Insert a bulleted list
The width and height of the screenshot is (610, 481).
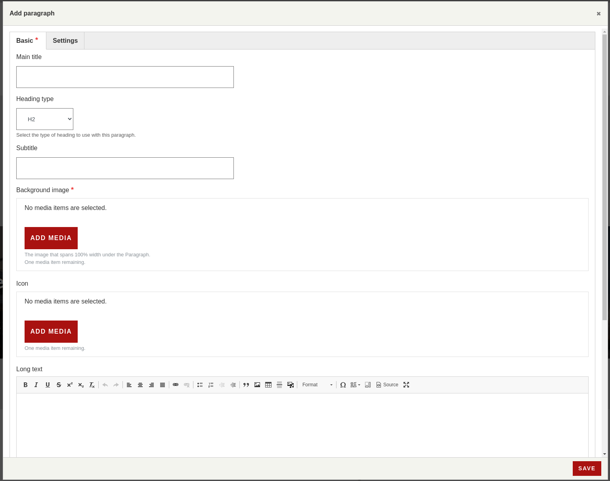pos(200,385)
